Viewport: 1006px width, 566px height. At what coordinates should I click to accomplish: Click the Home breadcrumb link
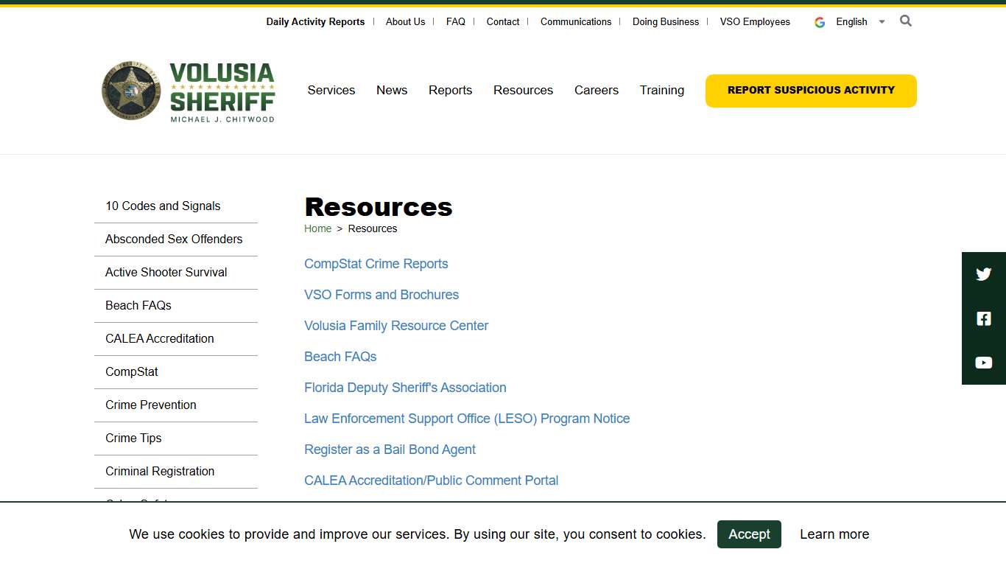coord(317,228)
